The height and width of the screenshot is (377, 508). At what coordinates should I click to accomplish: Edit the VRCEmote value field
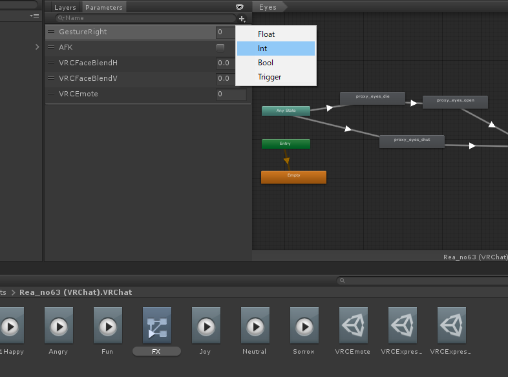click(x=231, y=94)
